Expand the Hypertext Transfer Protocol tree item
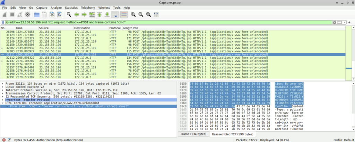Viewport: 355px width, 142px height. point(2,99)
